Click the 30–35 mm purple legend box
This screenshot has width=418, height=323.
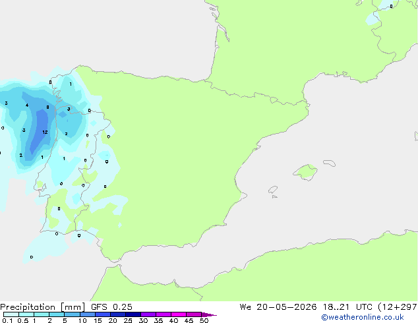point(148,314)
